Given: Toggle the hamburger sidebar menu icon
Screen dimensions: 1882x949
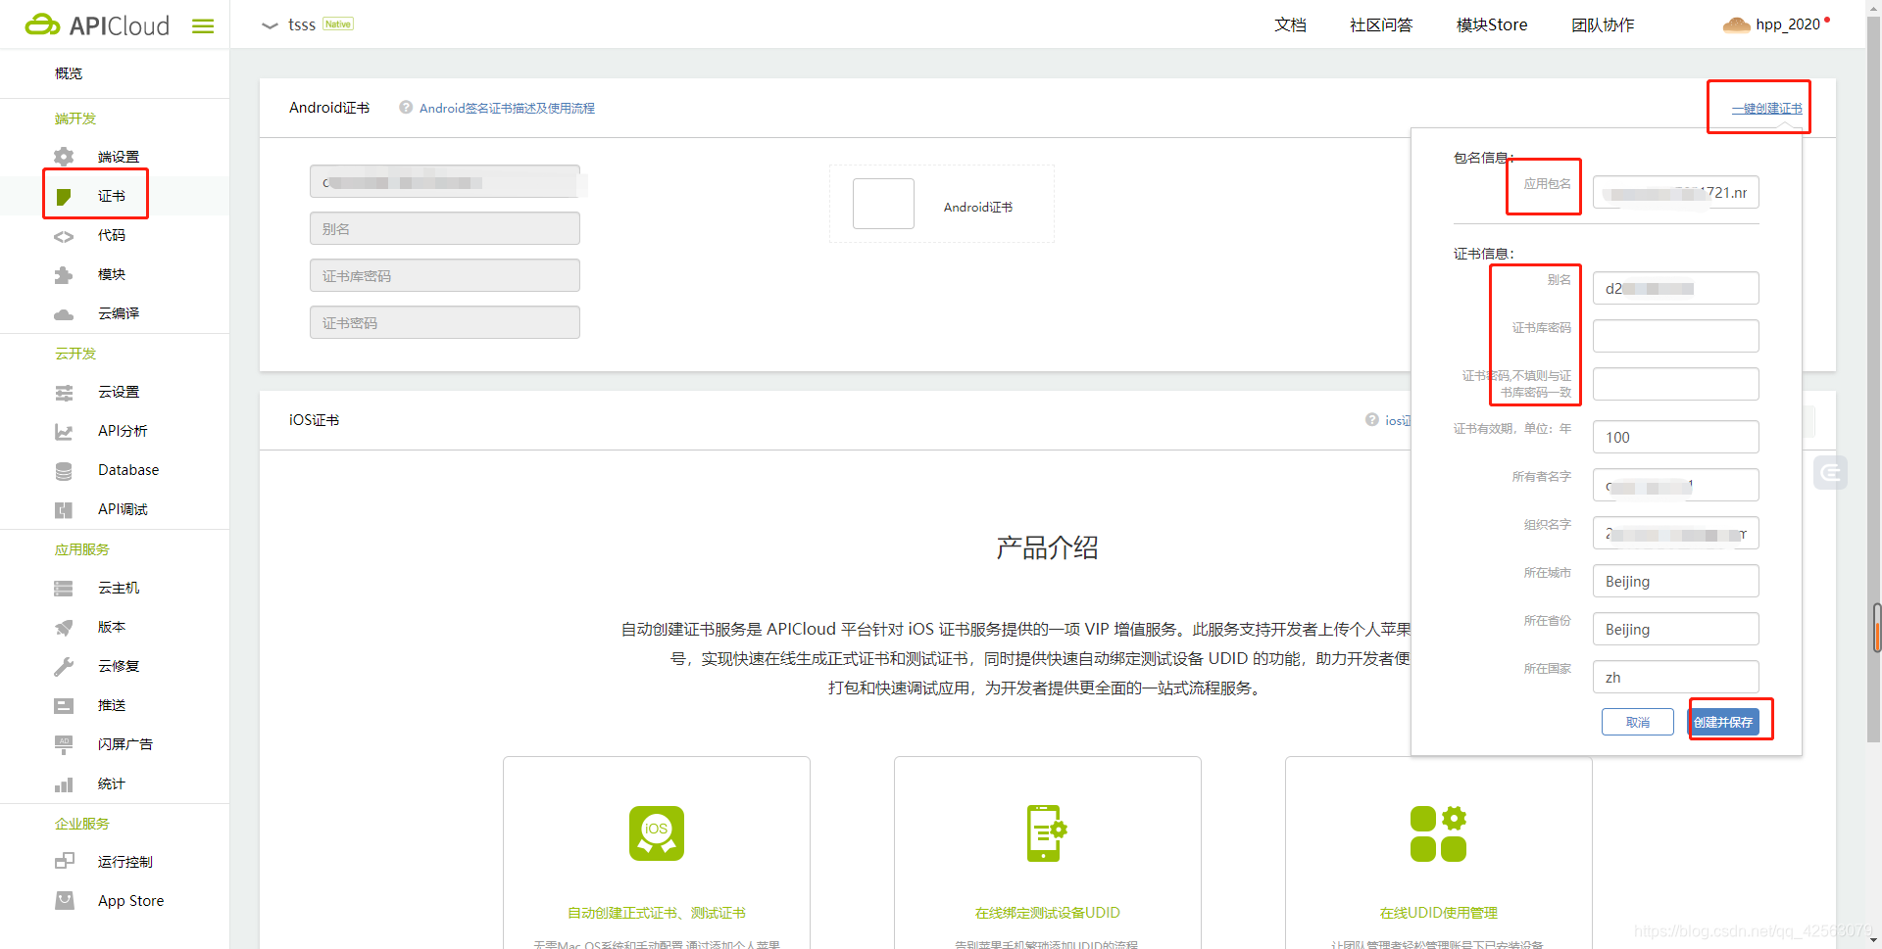Looking at the screenshot, I should point(203,26).
